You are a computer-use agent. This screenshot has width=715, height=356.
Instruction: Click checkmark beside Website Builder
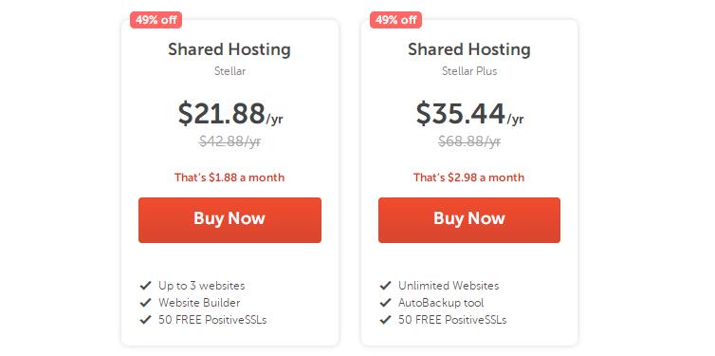point(145,303)
